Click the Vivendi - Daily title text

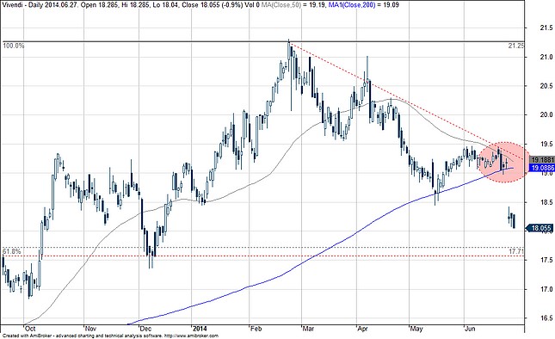point(22,5)
